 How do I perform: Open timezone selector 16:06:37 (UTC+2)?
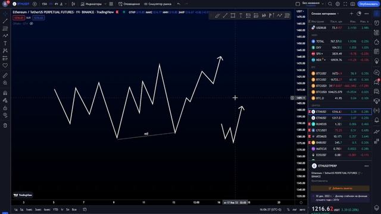(x=270, y=209)
